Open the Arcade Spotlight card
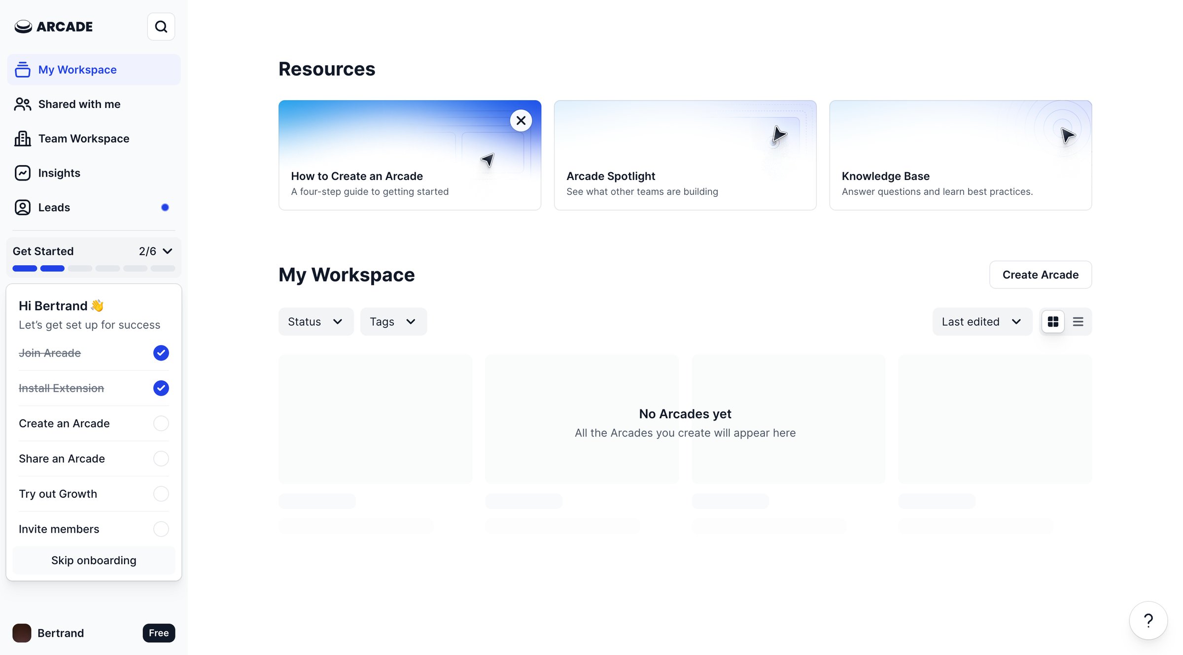 [685, 155]
